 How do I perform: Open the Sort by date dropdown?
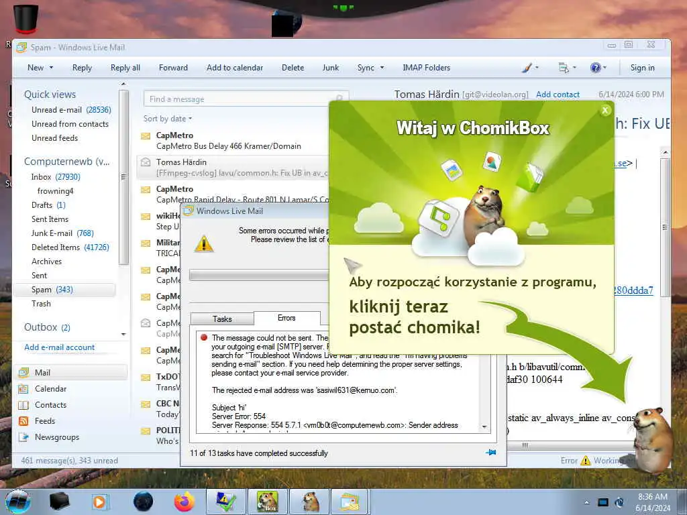(x=167, y=119)
